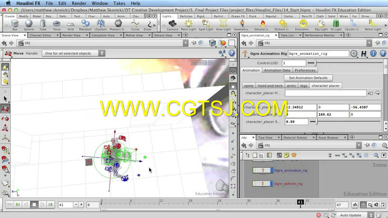388x218 pixels.
Task: Add an Area Light from shelf
Action: pyautogui.click(x=223, y=25)
